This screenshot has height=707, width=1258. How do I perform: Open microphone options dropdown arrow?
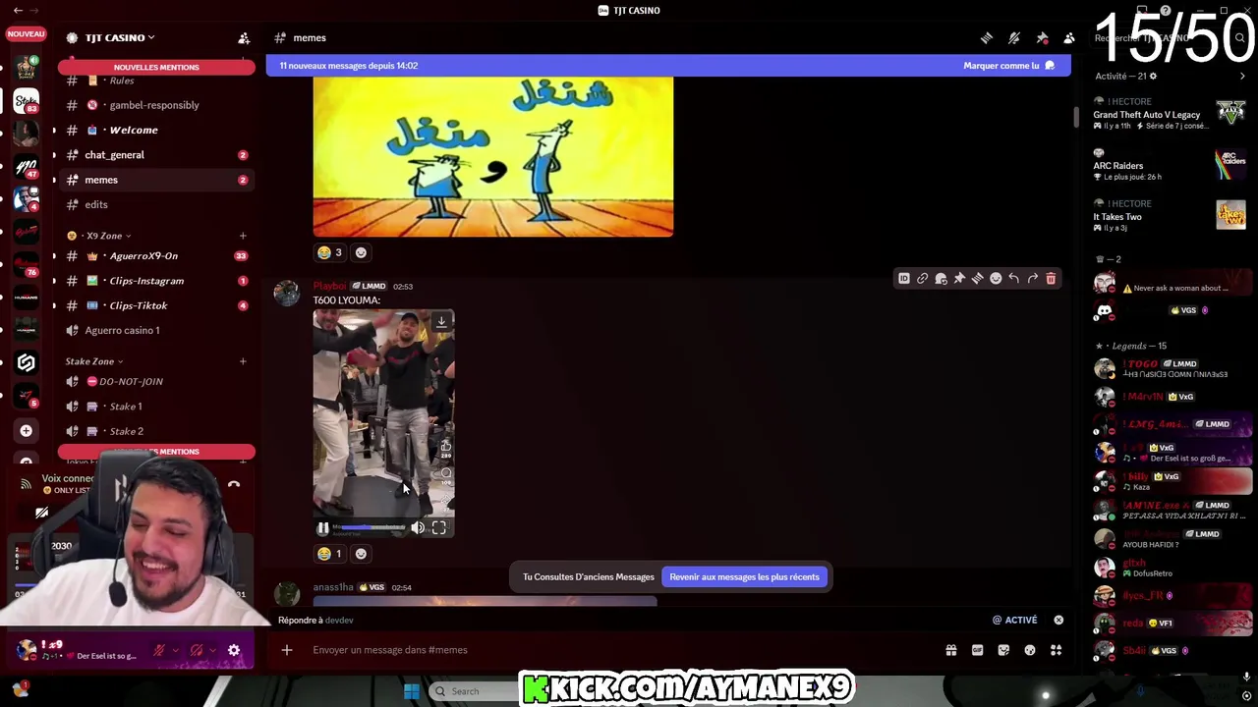[x=175, y=650]
